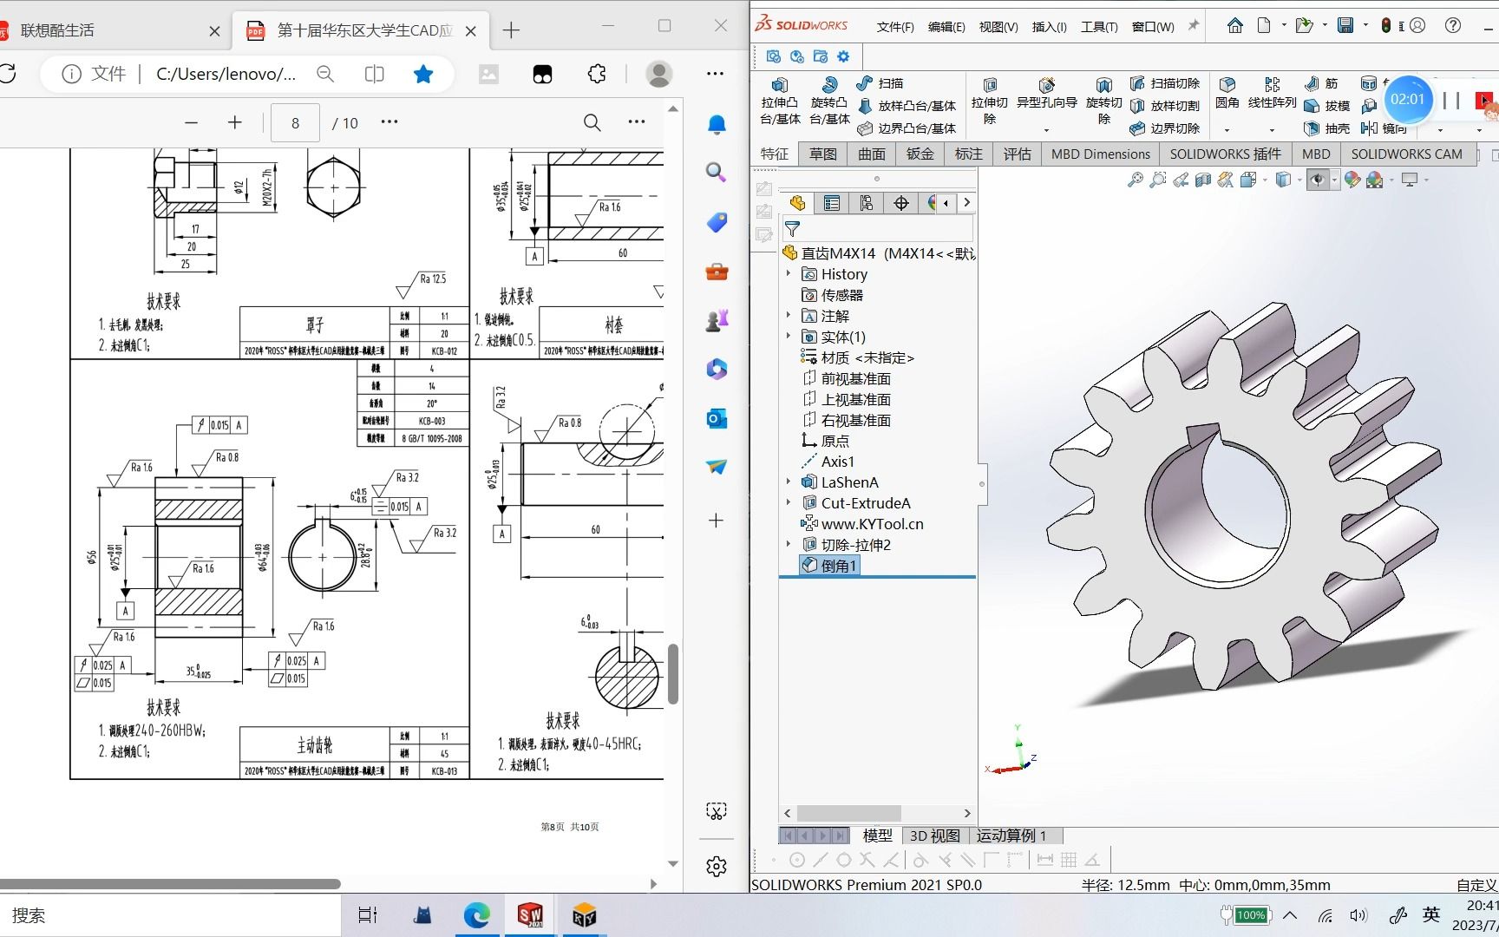The height and width of the screenshot is (937, 1499).
Task: Open the 运动算例 1 motion study tab
Action: 1011,835
